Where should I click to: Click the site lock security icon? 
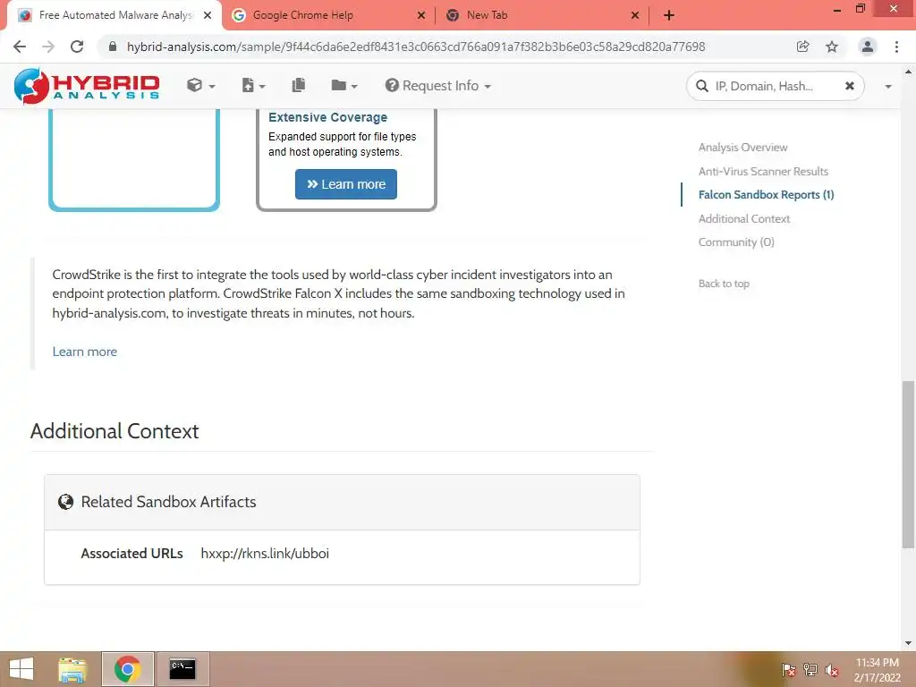coord(113,47)
